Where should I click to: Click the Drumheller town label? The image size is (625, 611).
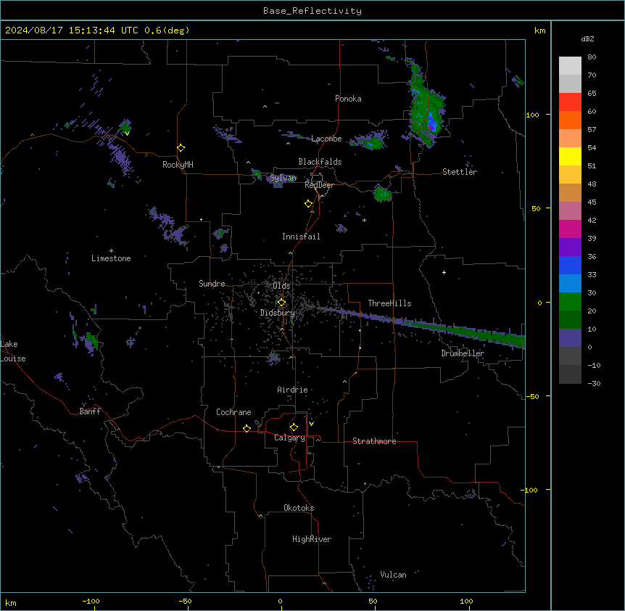[x=463, y=353]
